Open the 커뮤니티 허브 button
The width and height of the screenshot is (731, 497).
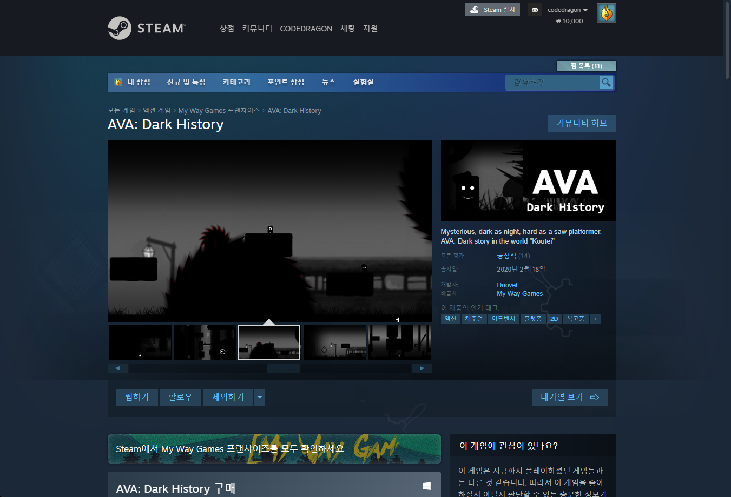[582, 123]
